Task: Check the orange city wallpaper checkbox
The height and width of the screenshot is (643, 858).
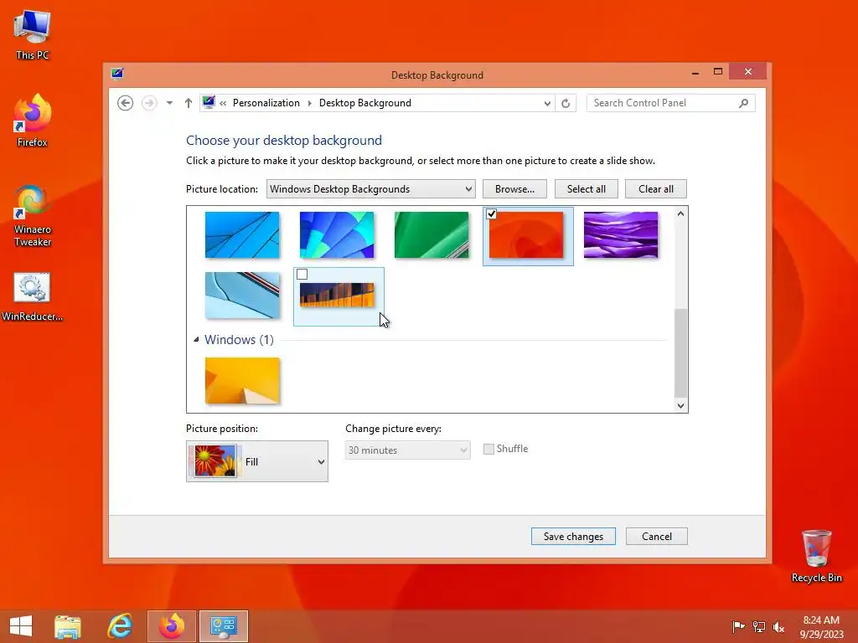Action: pyautogui.click(x=302, y=275)
